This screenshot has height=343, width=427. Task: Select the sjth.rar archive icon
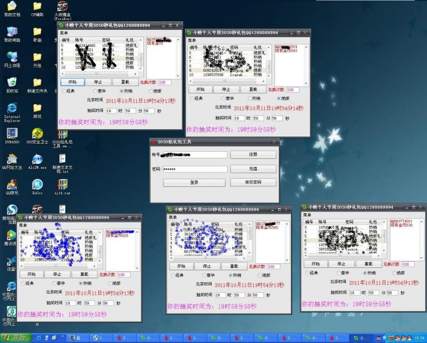pyautogui.click(x=63, y=188)
